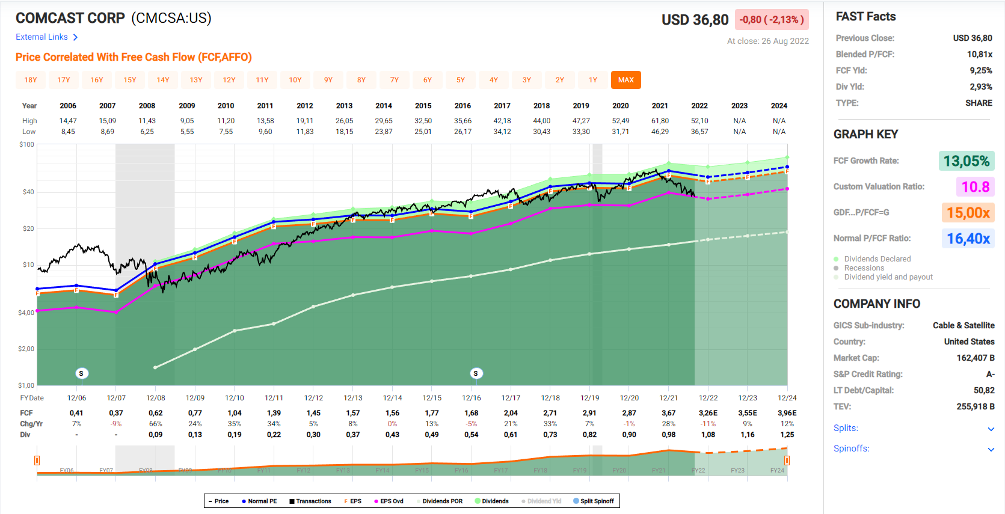Expand the Splits section
Viewport: 1005px width, 514px height.
pyautogui.click(x=991, y=429)
